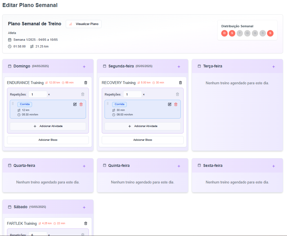
Task: Add a workout to Sábado with plus icon
Action: [84, 207]
